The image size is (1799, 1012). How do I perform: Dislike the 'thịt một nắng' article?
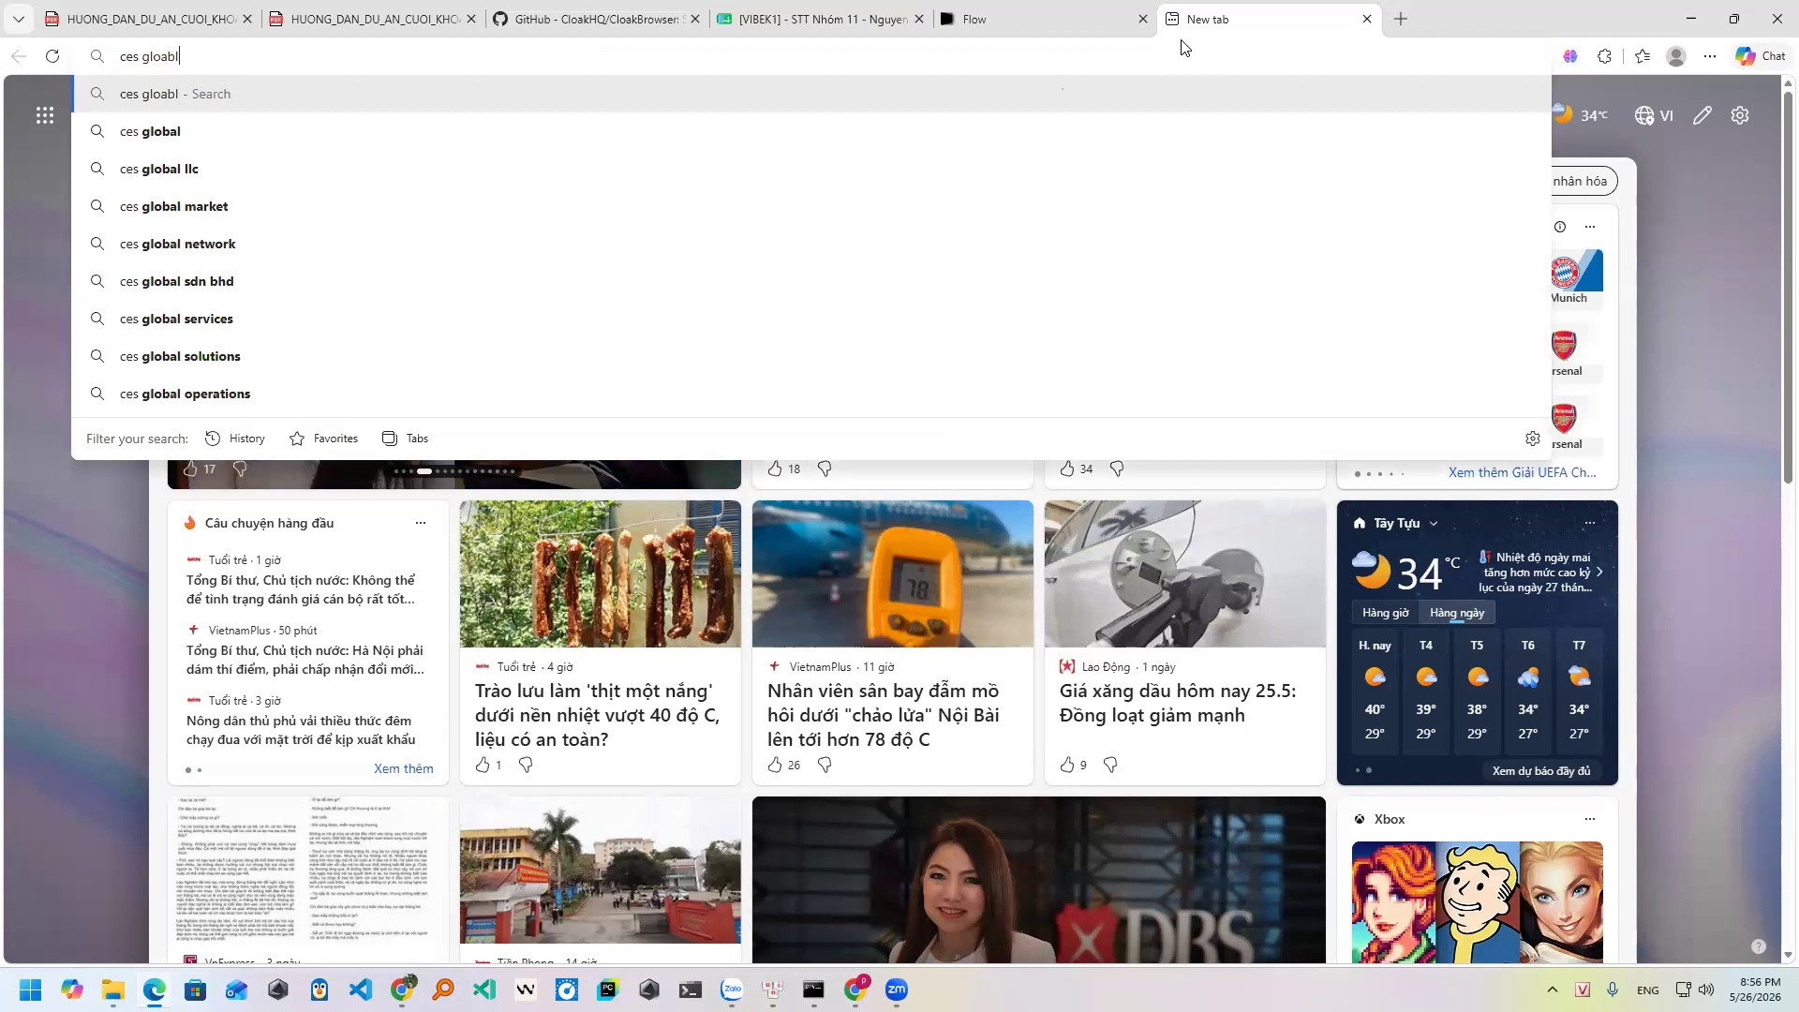tap(526, 766)
